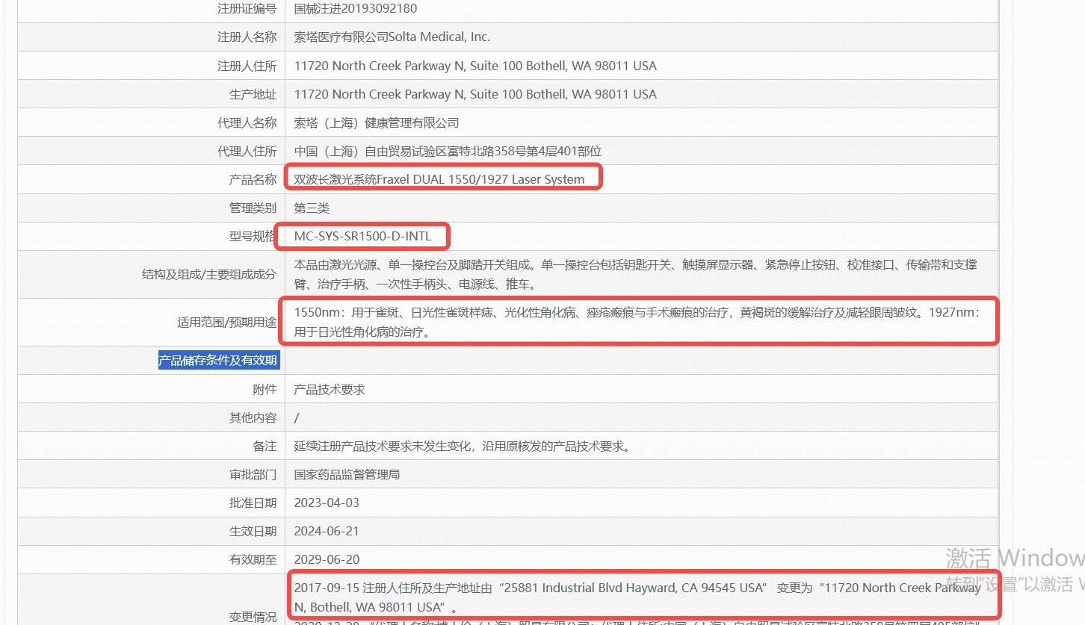Click the 生产地址 label
The height and width of the screenshot is (625, 1085).
pos(253,94)
